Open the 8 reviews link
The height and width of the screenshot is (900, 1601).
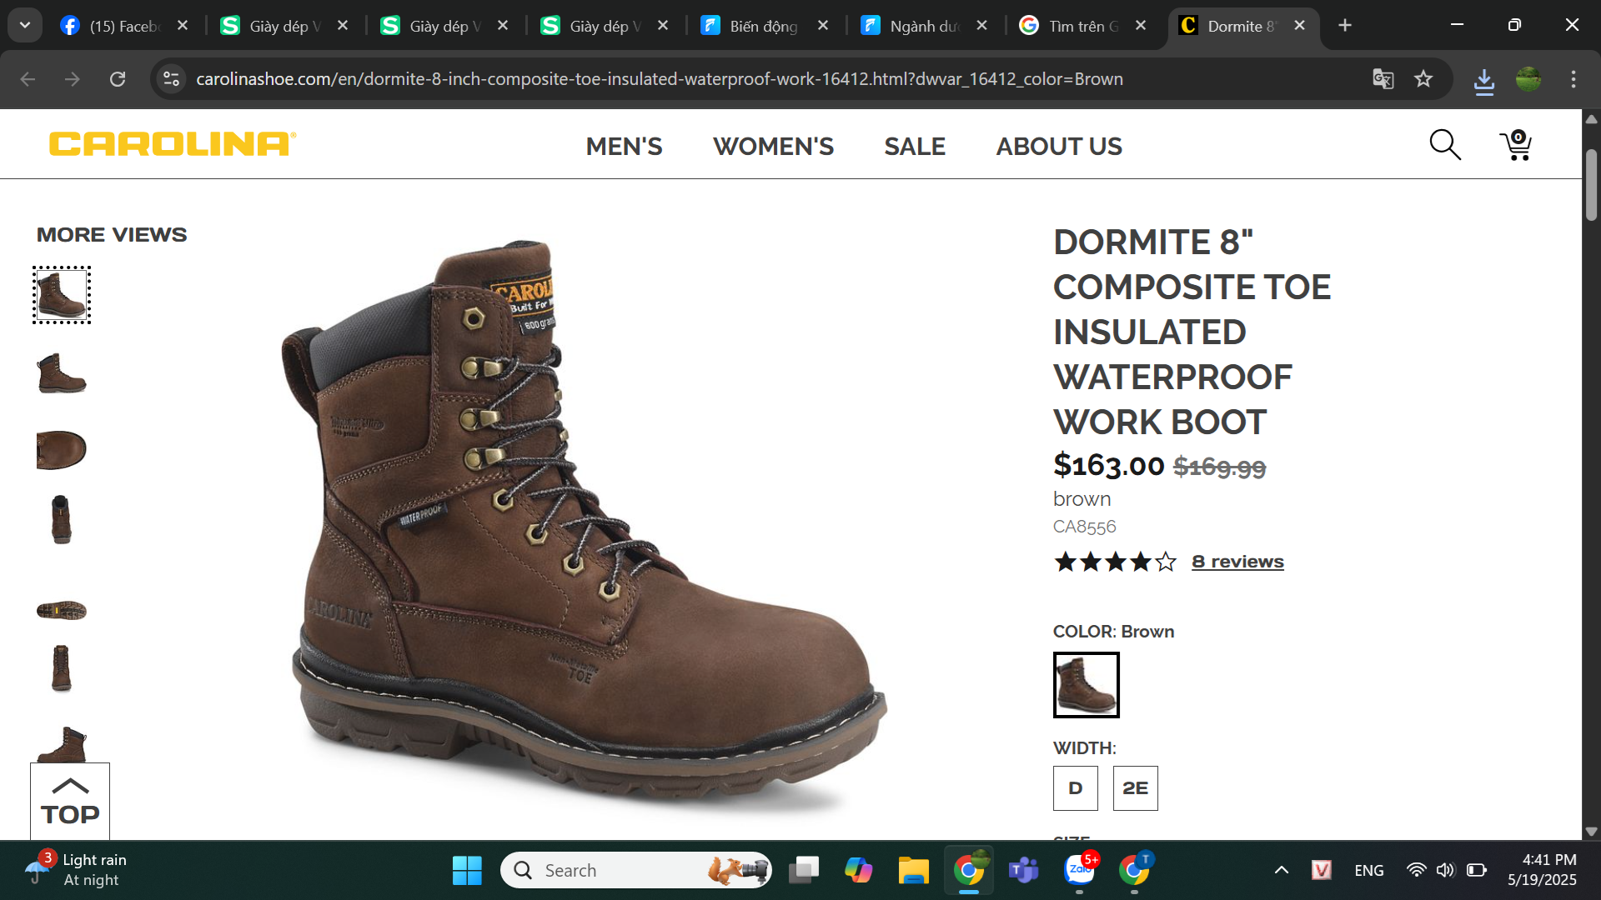pyautogui.click(x=1237, y=562)
